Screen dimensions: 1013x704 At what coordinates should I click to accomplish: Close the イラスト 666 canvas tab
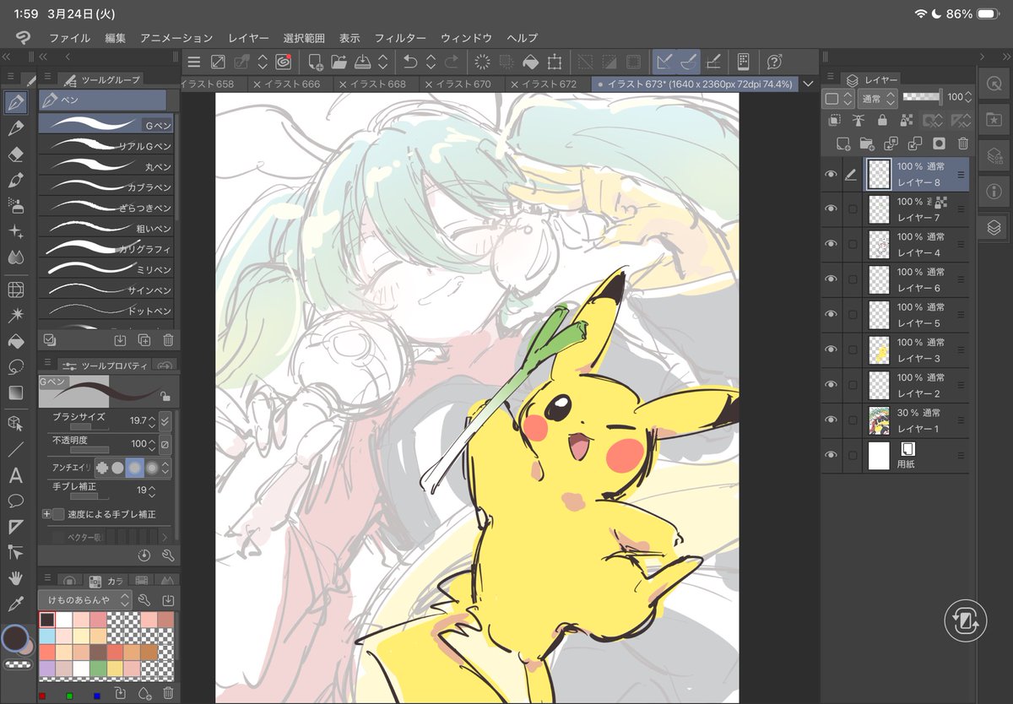tap(256, 84)
